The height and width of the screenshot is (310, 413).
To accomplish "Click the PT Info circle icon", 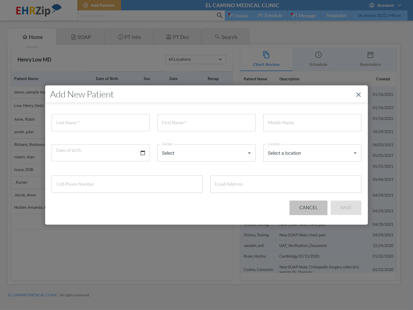I will [120, 37].
